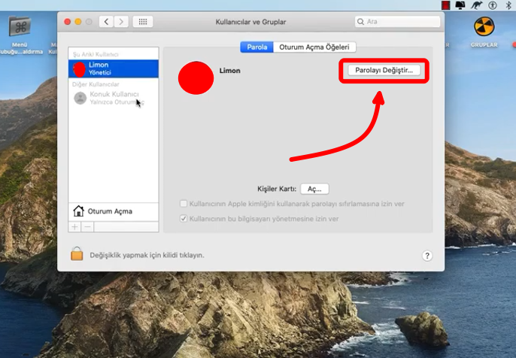The width and height of the screenshot is (516, 358).
Task: Click the Parolayı Değiştir button
Action: point(384,70)
